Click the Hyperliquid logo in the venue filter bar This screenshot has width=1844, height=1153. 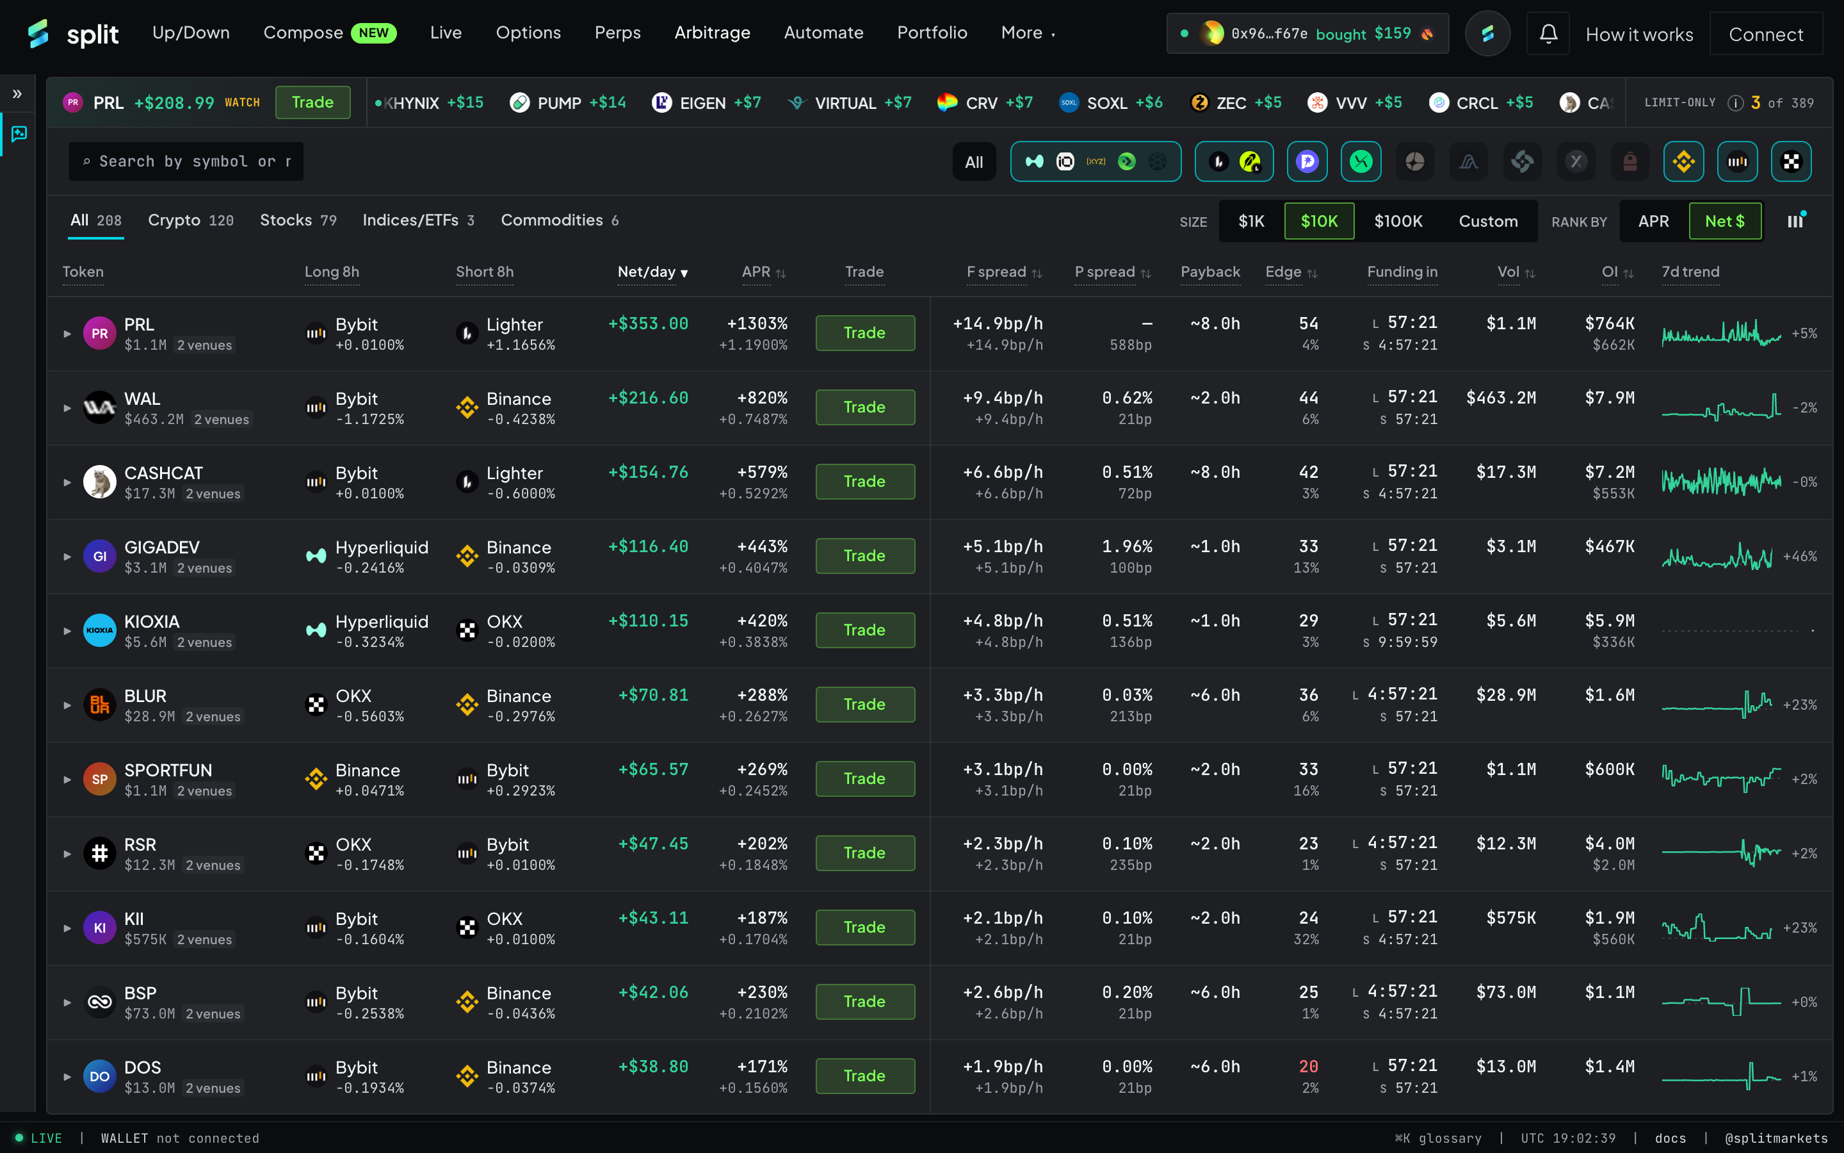pos(1034,161)
